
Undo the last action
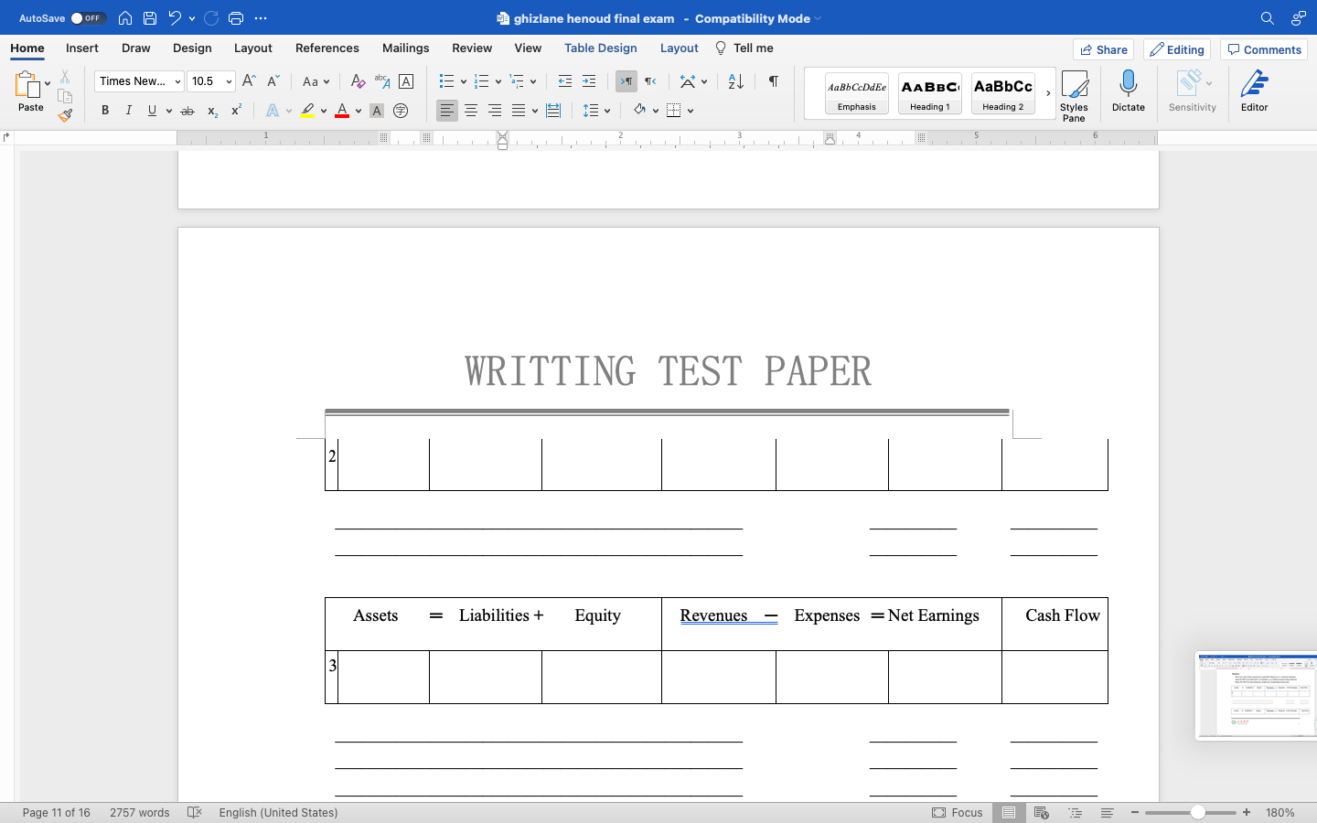click(x=175, y=18)
